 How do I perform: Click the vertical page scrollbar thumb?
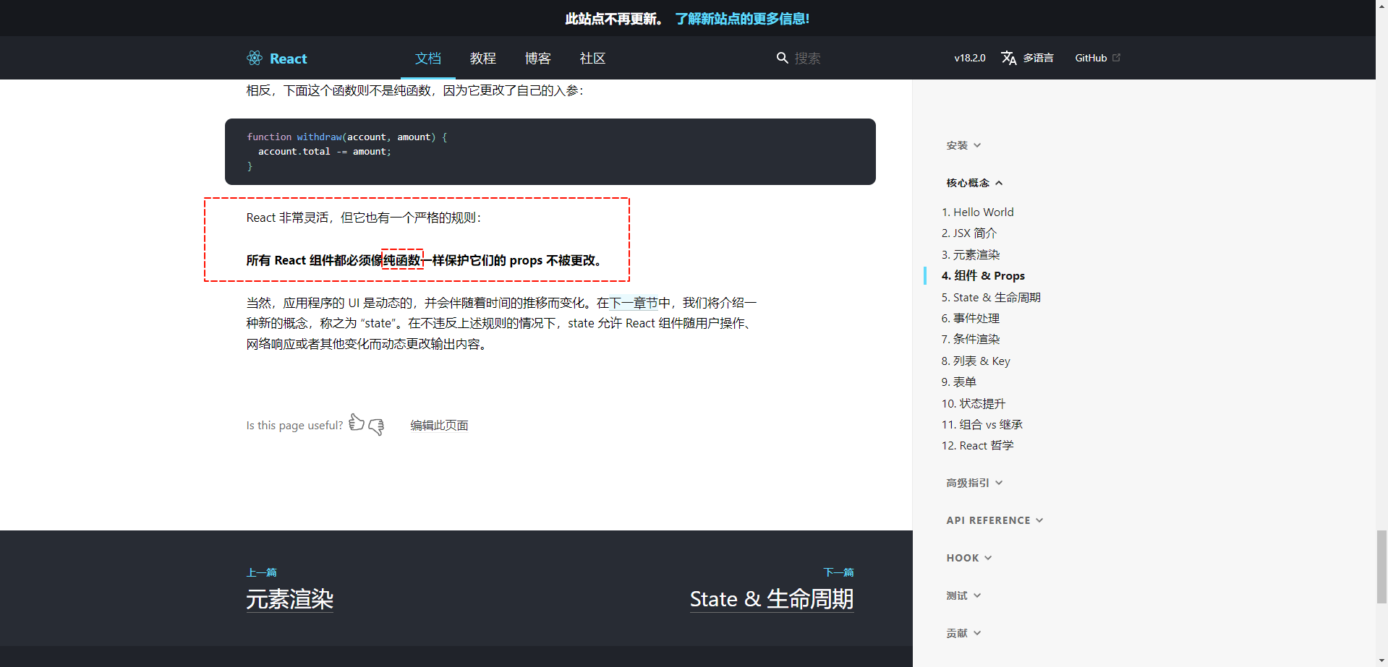(x=1381, y=567)
